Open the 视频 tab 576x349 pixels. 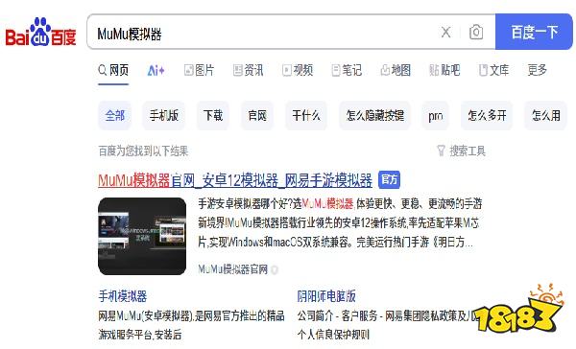pyautogui.click(x=298, y=70)
